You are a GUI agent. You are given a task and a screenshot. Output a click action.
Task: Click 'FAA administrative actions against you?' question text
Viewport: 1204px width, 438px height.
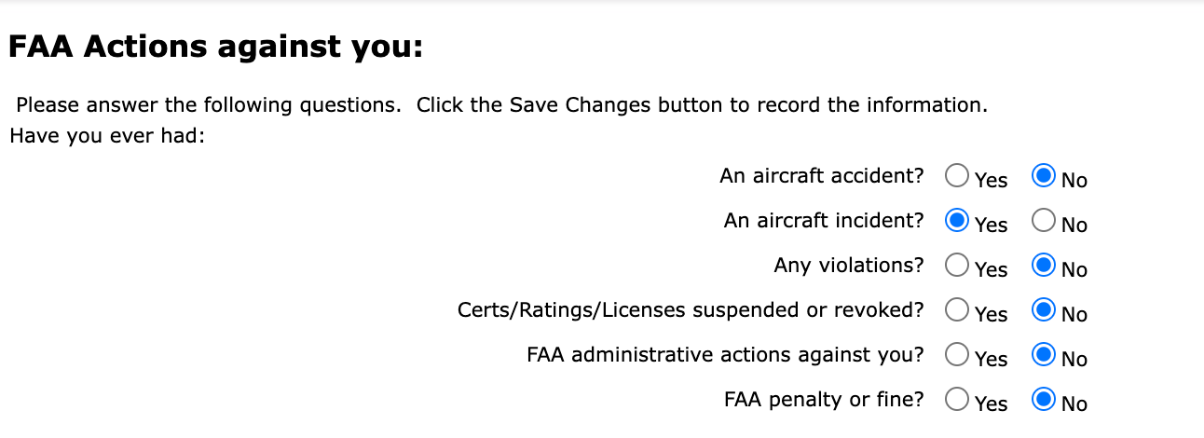(x=725, y=354)
